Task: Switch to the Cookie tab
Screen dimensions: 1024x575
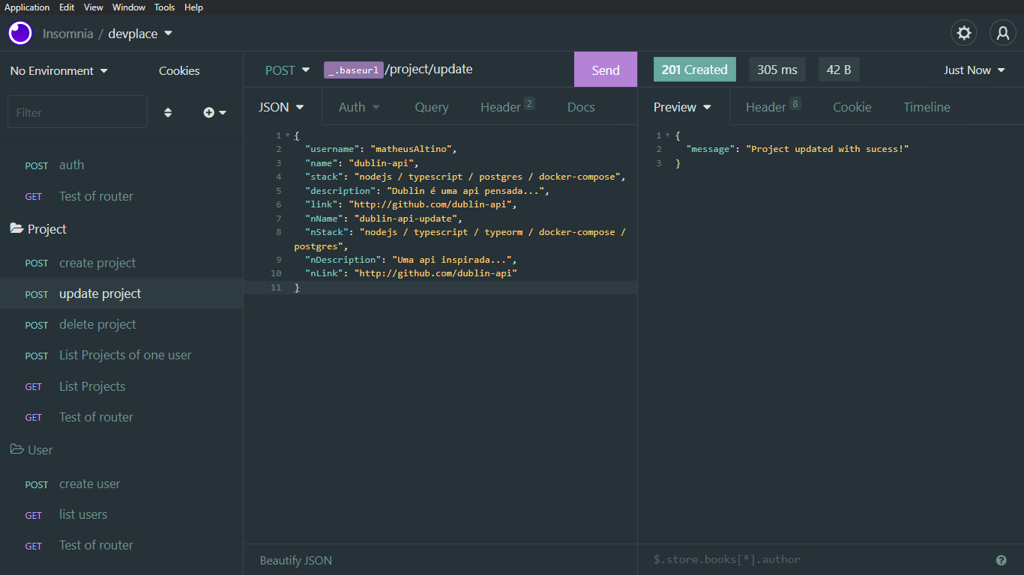Action: pyautogui.click(x=852, y=107)
